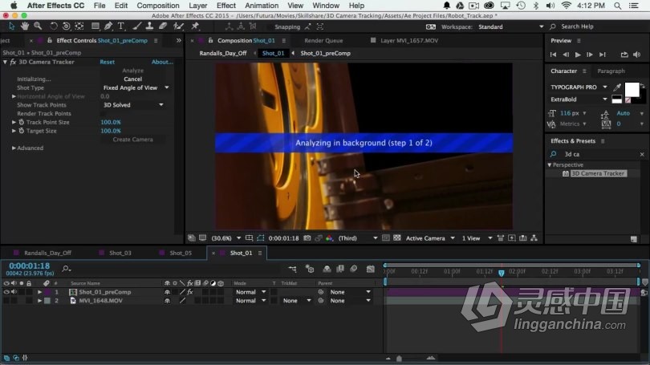The width and height of the screenshot is (650, 365).
Task: Select the Puppet Pin tool
Action: (195, 26)
